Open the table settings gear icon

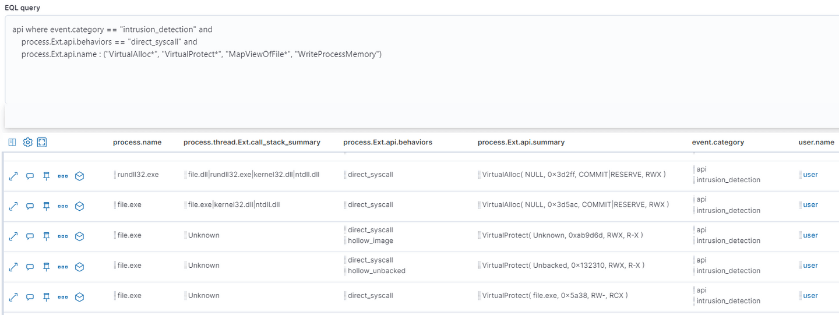pyautogui.click(x=27, y=142)
